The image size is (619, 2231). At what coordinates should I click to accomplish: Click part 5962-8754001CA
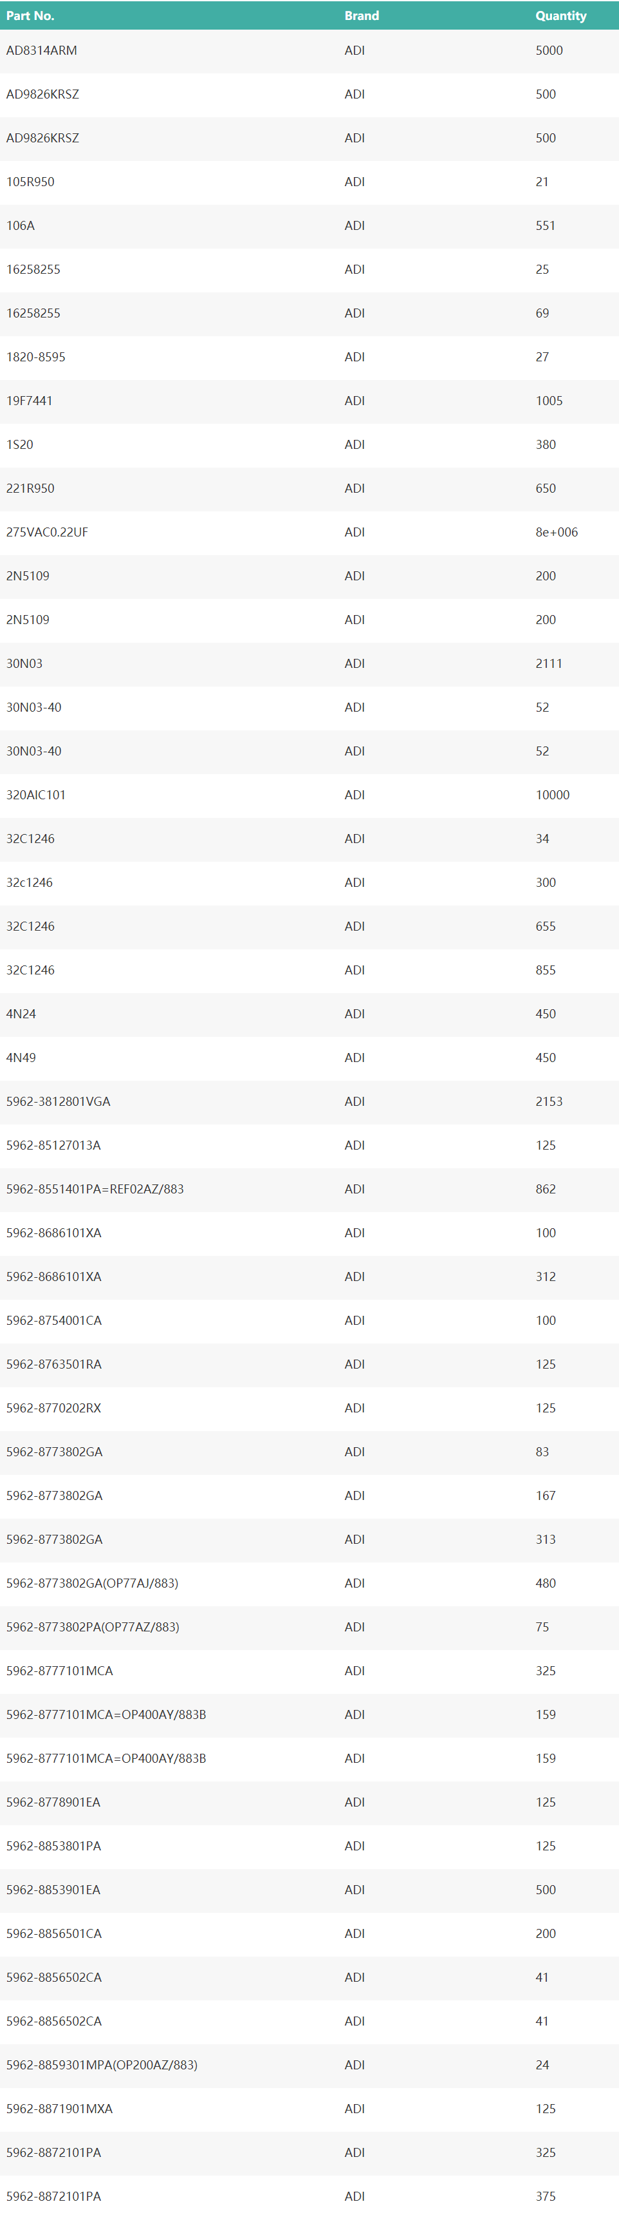pyautogui.click(x=53, y=1320)
